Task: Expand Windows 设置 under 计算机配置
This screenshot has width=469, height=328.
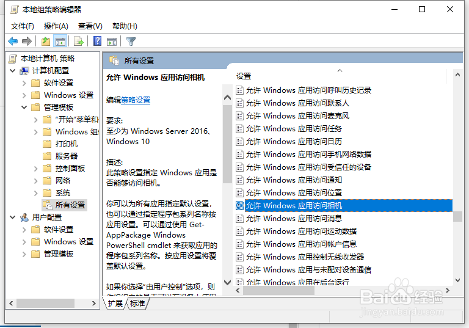Action: click(24, 95)
